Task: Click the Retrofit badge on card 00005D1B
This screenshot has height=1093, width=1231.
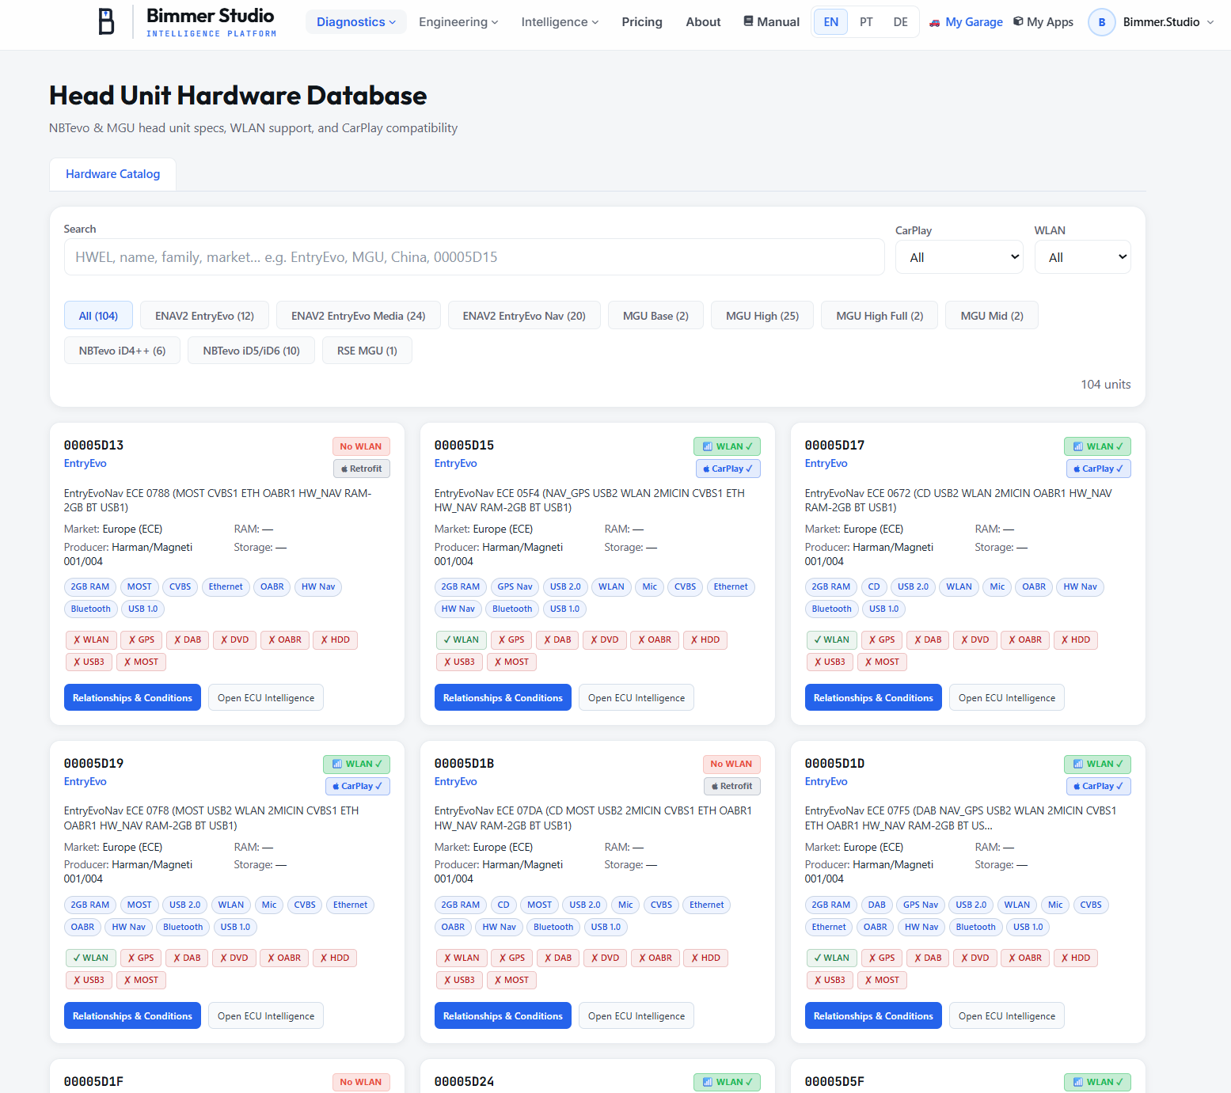Action: [x=732, y=786]
